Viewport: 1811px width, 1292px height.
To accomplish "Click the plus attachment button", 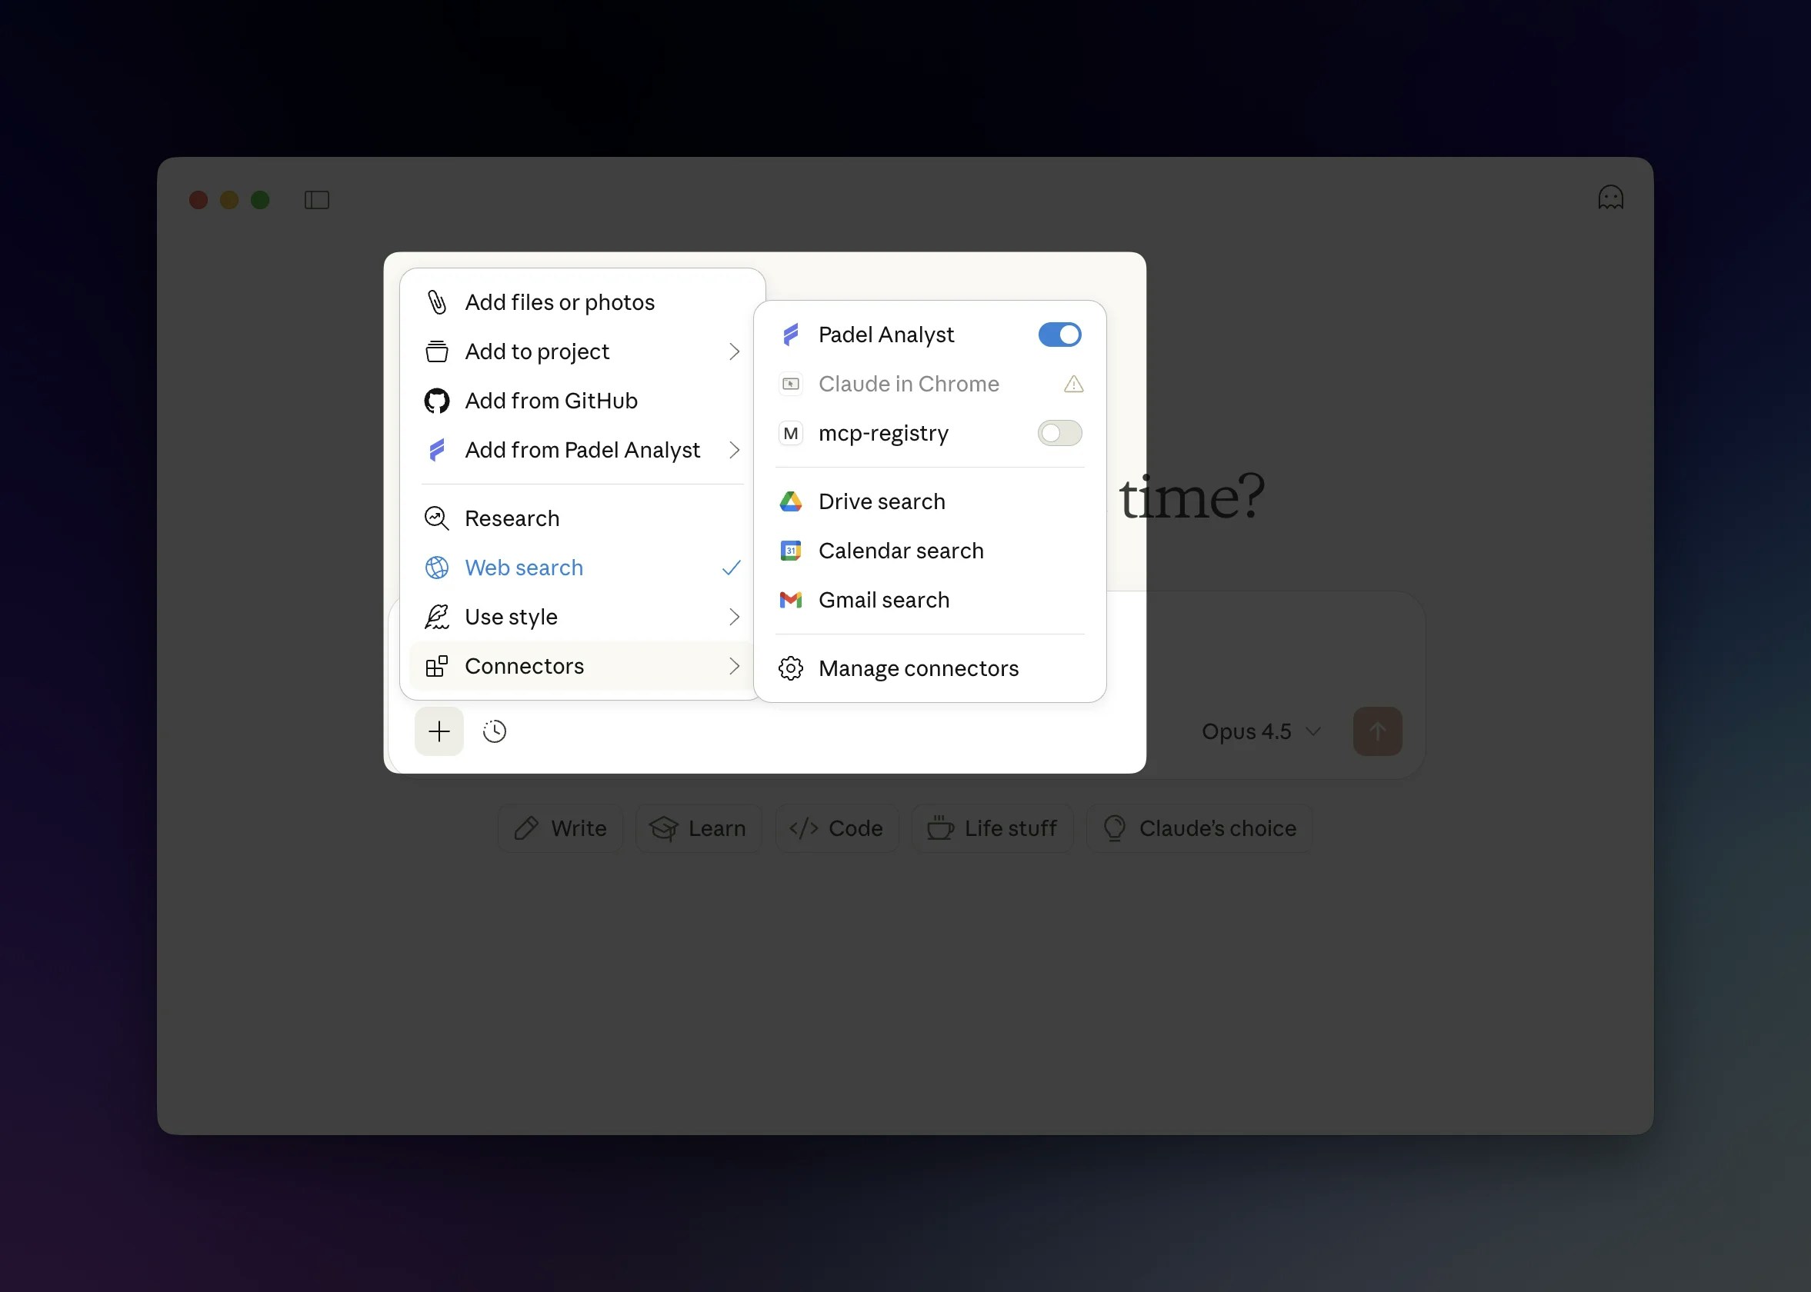I will click(x=439, y=731).
